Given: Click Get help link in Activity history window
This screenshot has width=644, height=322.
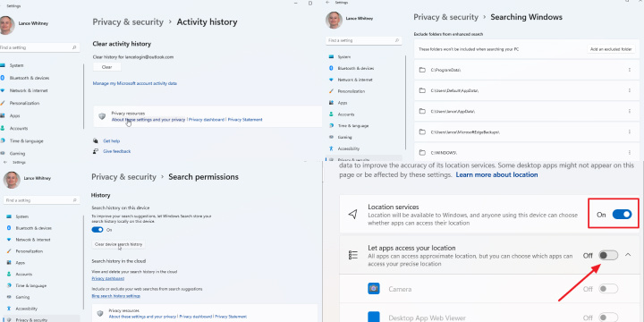Looking at the screenshot, I should [x=111, y=141].
